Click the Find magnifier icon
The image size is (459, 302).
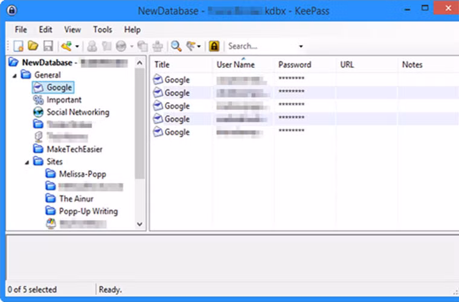click(176, 47)
